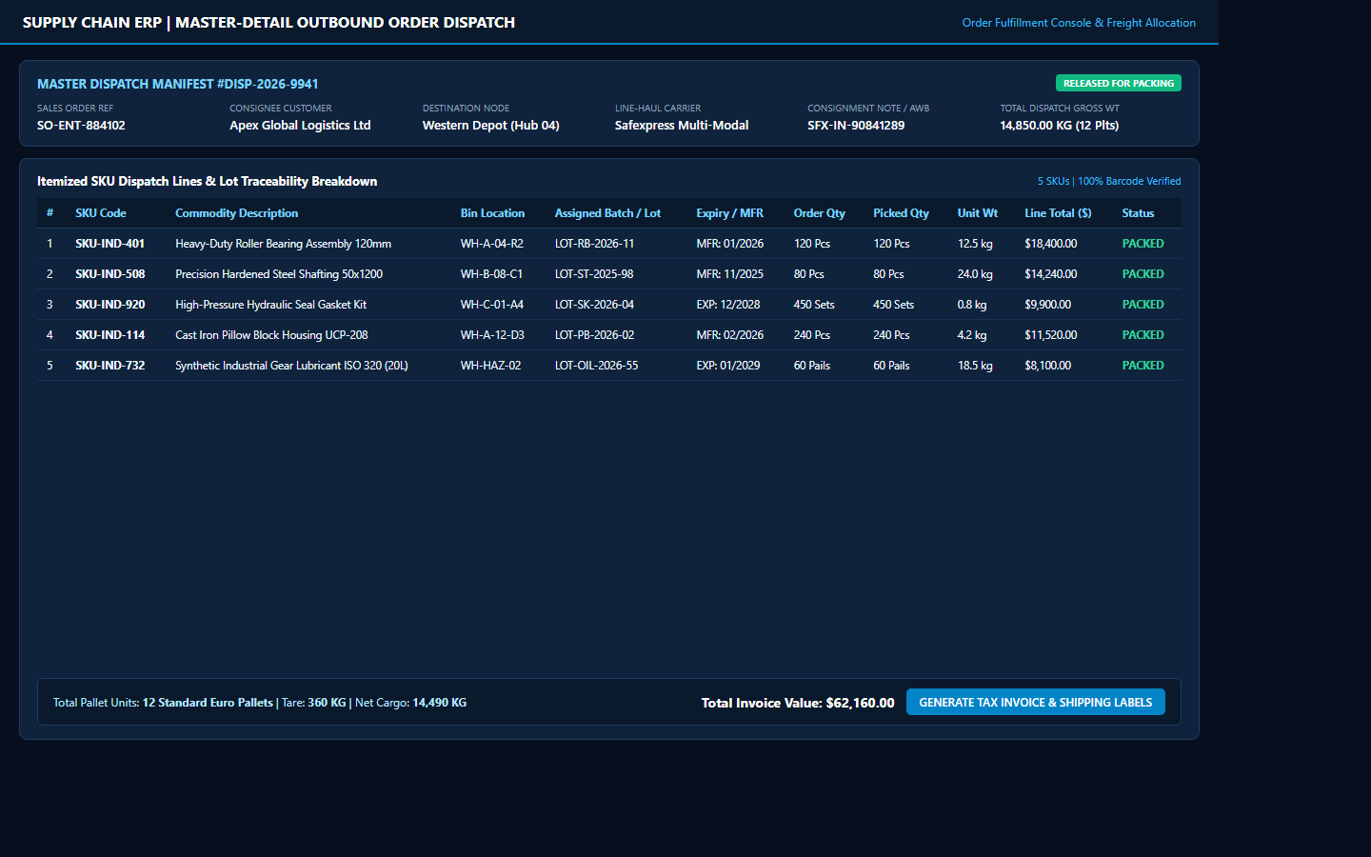Click Cast Iron Pillow Block Housing UCP-208

(271, 335)
